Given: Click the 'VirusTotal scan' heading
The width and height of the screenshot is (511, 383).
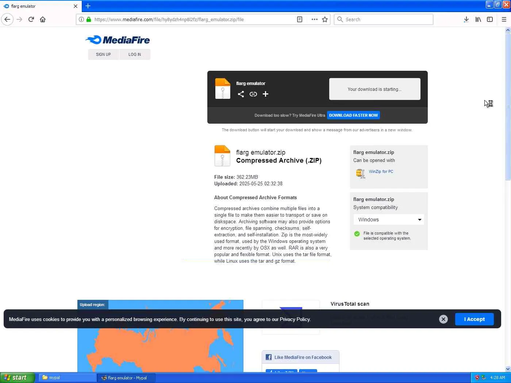Looking at the screenshot, I should point(350,304).
